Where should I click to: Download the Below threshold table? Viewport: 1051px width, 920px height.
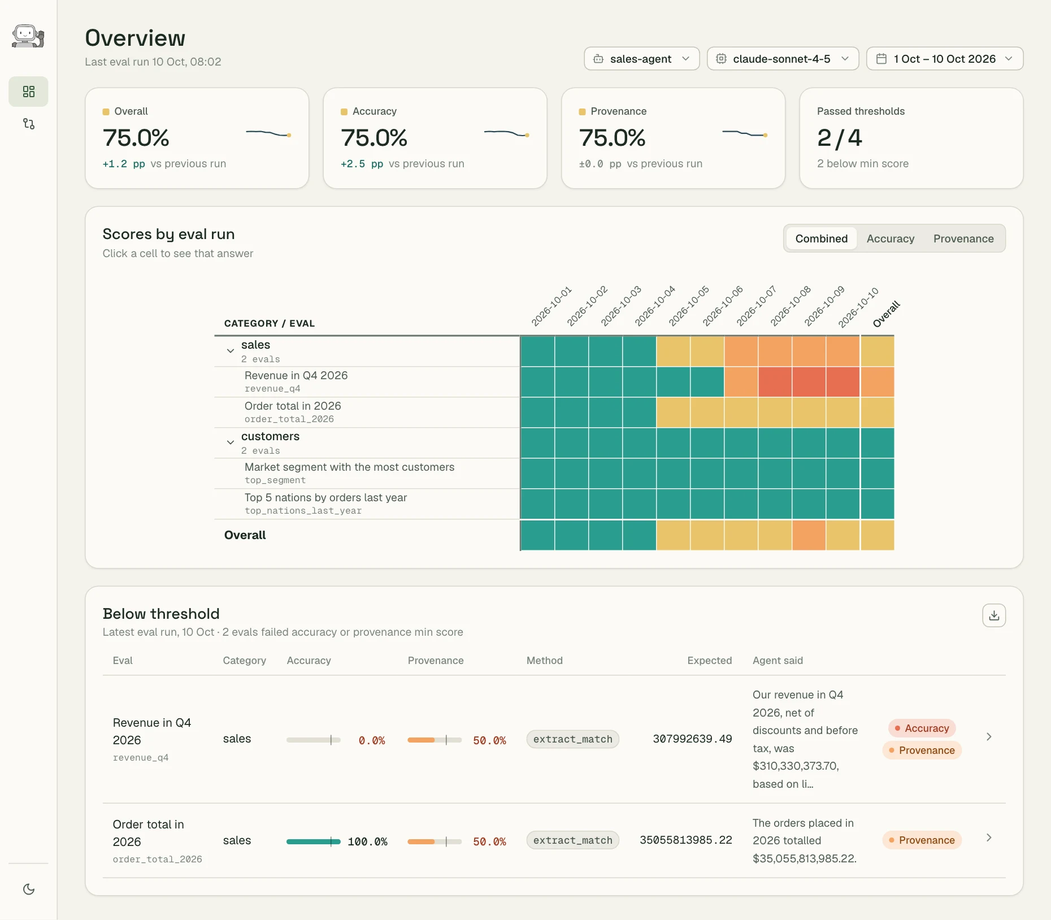pyautogui.click(x=994, y=615)
